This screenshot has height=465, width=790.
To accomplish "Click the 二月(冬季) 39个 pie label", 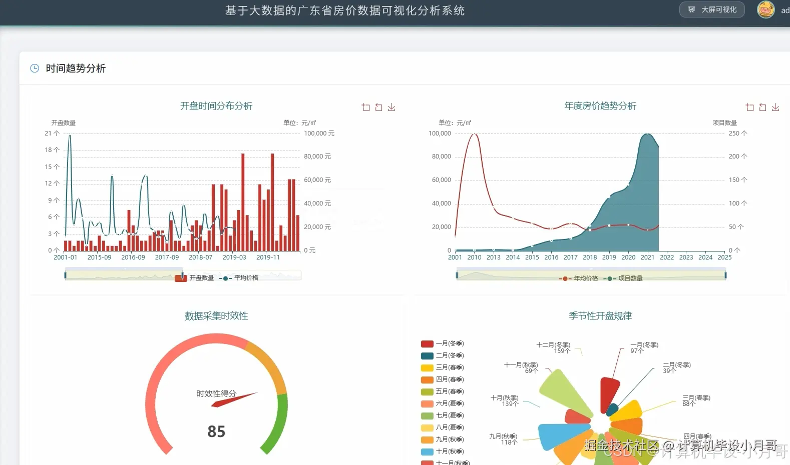I will click(x=677, y=368).
